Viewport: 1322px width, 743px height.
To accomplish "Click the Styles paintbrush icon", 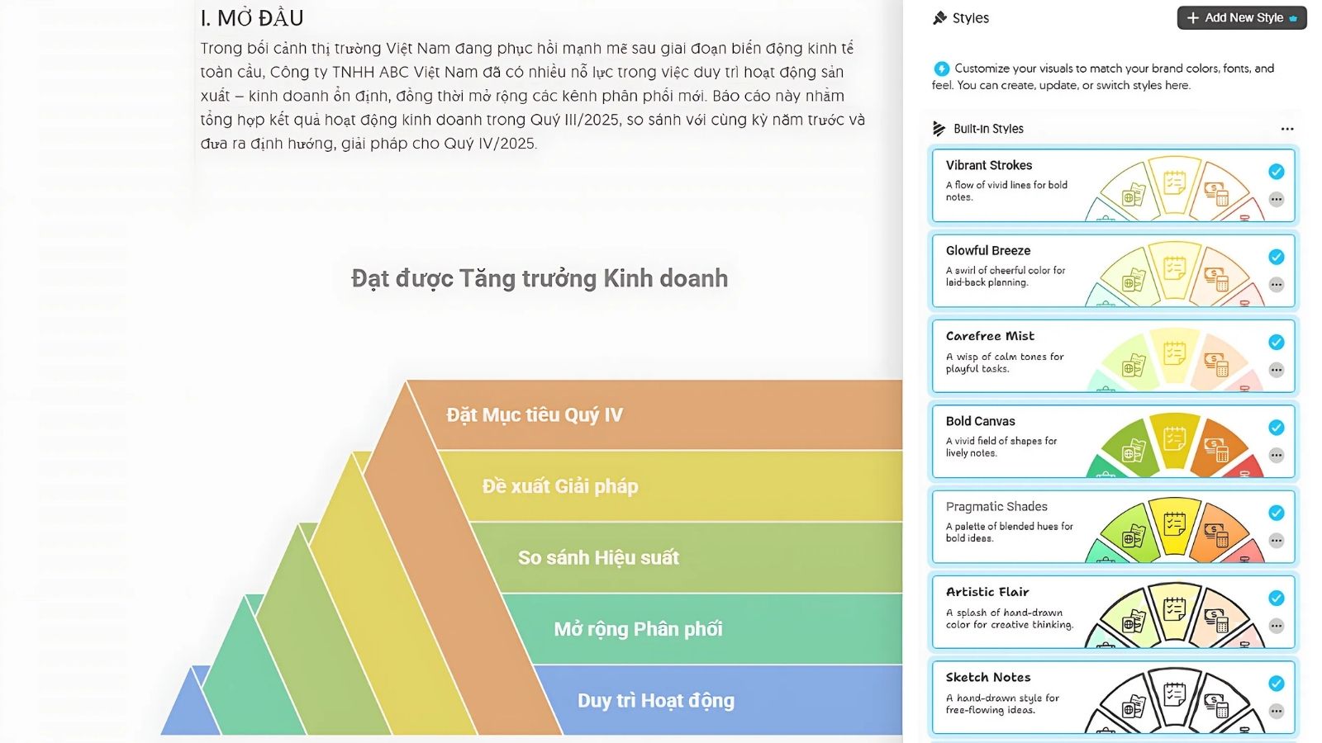I will [x=939, y=18].
